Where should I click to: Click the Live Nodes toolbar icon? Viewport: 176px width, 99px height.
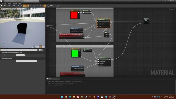click(x=31, y=5)
